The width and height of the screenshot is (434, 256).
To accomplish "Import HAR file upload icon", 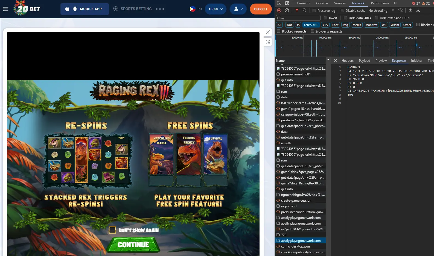I will tap(410, 10).
